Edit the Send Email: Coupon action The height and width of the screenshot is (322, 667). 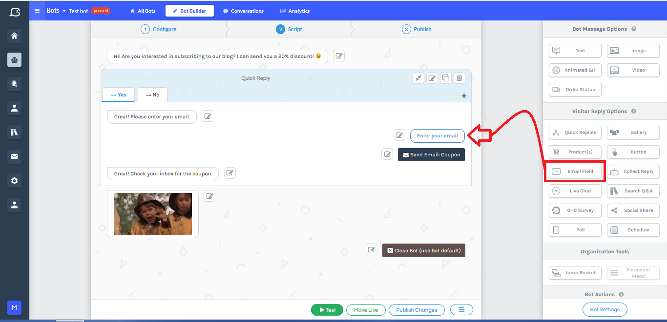[387, 154]
